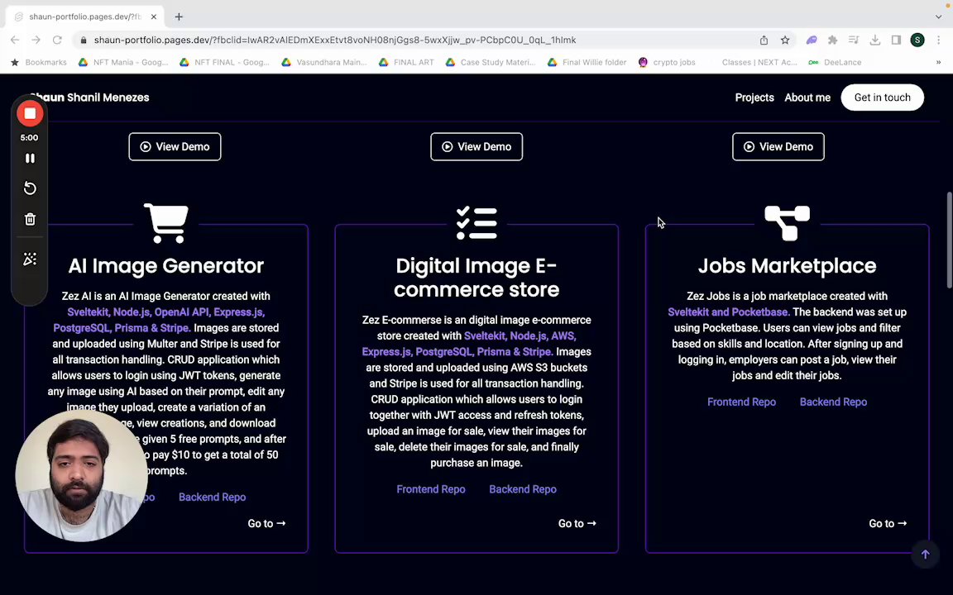Click Go to on AI Image Generator card
The width and height of the screenshot is (953, 595).
pos(266,523)
